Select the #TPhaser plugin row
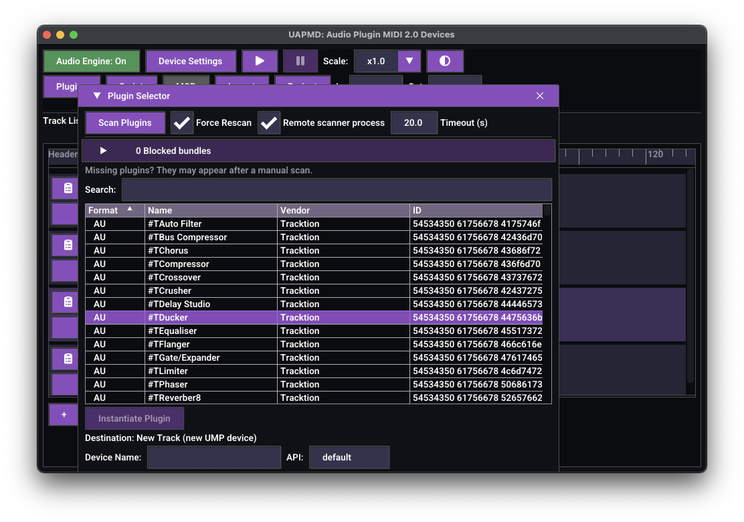 [314, 384]
